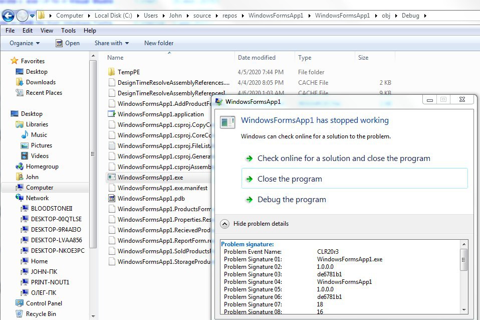Screen dimensions: 480x320
Task: Open the Downloads favorite folder icon
Action: 19,82
